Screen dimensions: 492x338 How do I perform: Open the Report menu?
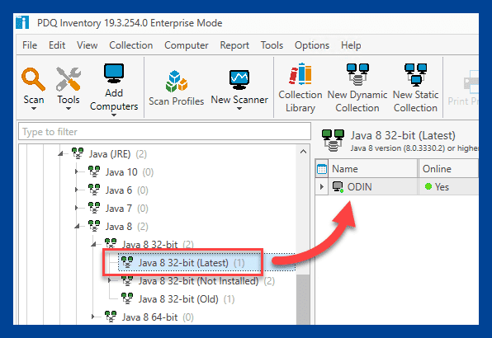click(x=234, y=45)
